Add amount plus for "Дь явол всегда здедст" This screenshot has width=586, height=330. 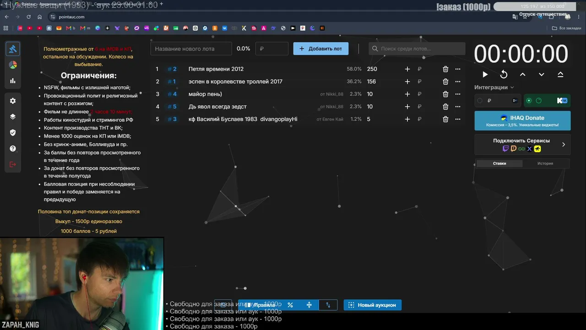click(x=407, y=107)
